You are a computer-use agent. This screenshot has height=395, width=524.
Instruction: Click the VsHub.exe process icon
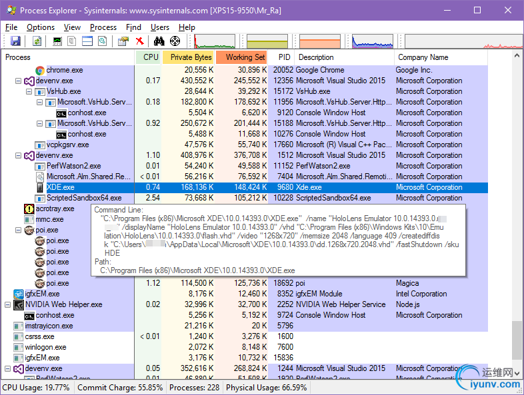40,91
